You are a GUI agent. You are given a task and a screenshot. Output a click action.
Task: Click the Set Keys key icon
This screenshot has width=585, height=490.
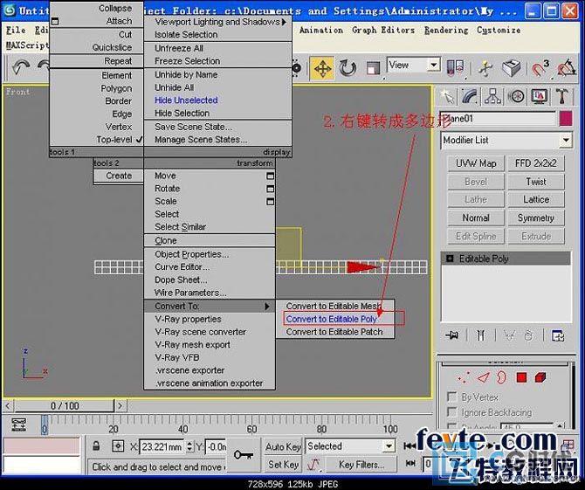[243, 455]
